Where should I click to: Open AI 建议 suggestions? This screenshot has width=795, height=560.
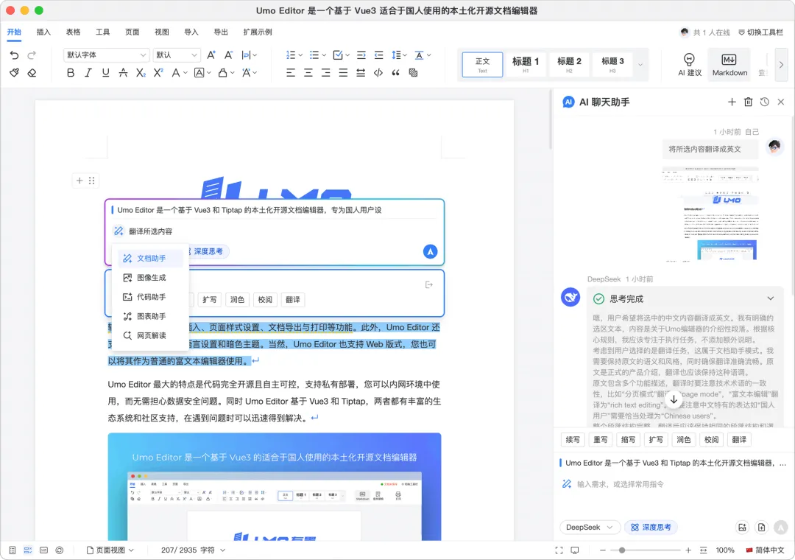[690, 65]
